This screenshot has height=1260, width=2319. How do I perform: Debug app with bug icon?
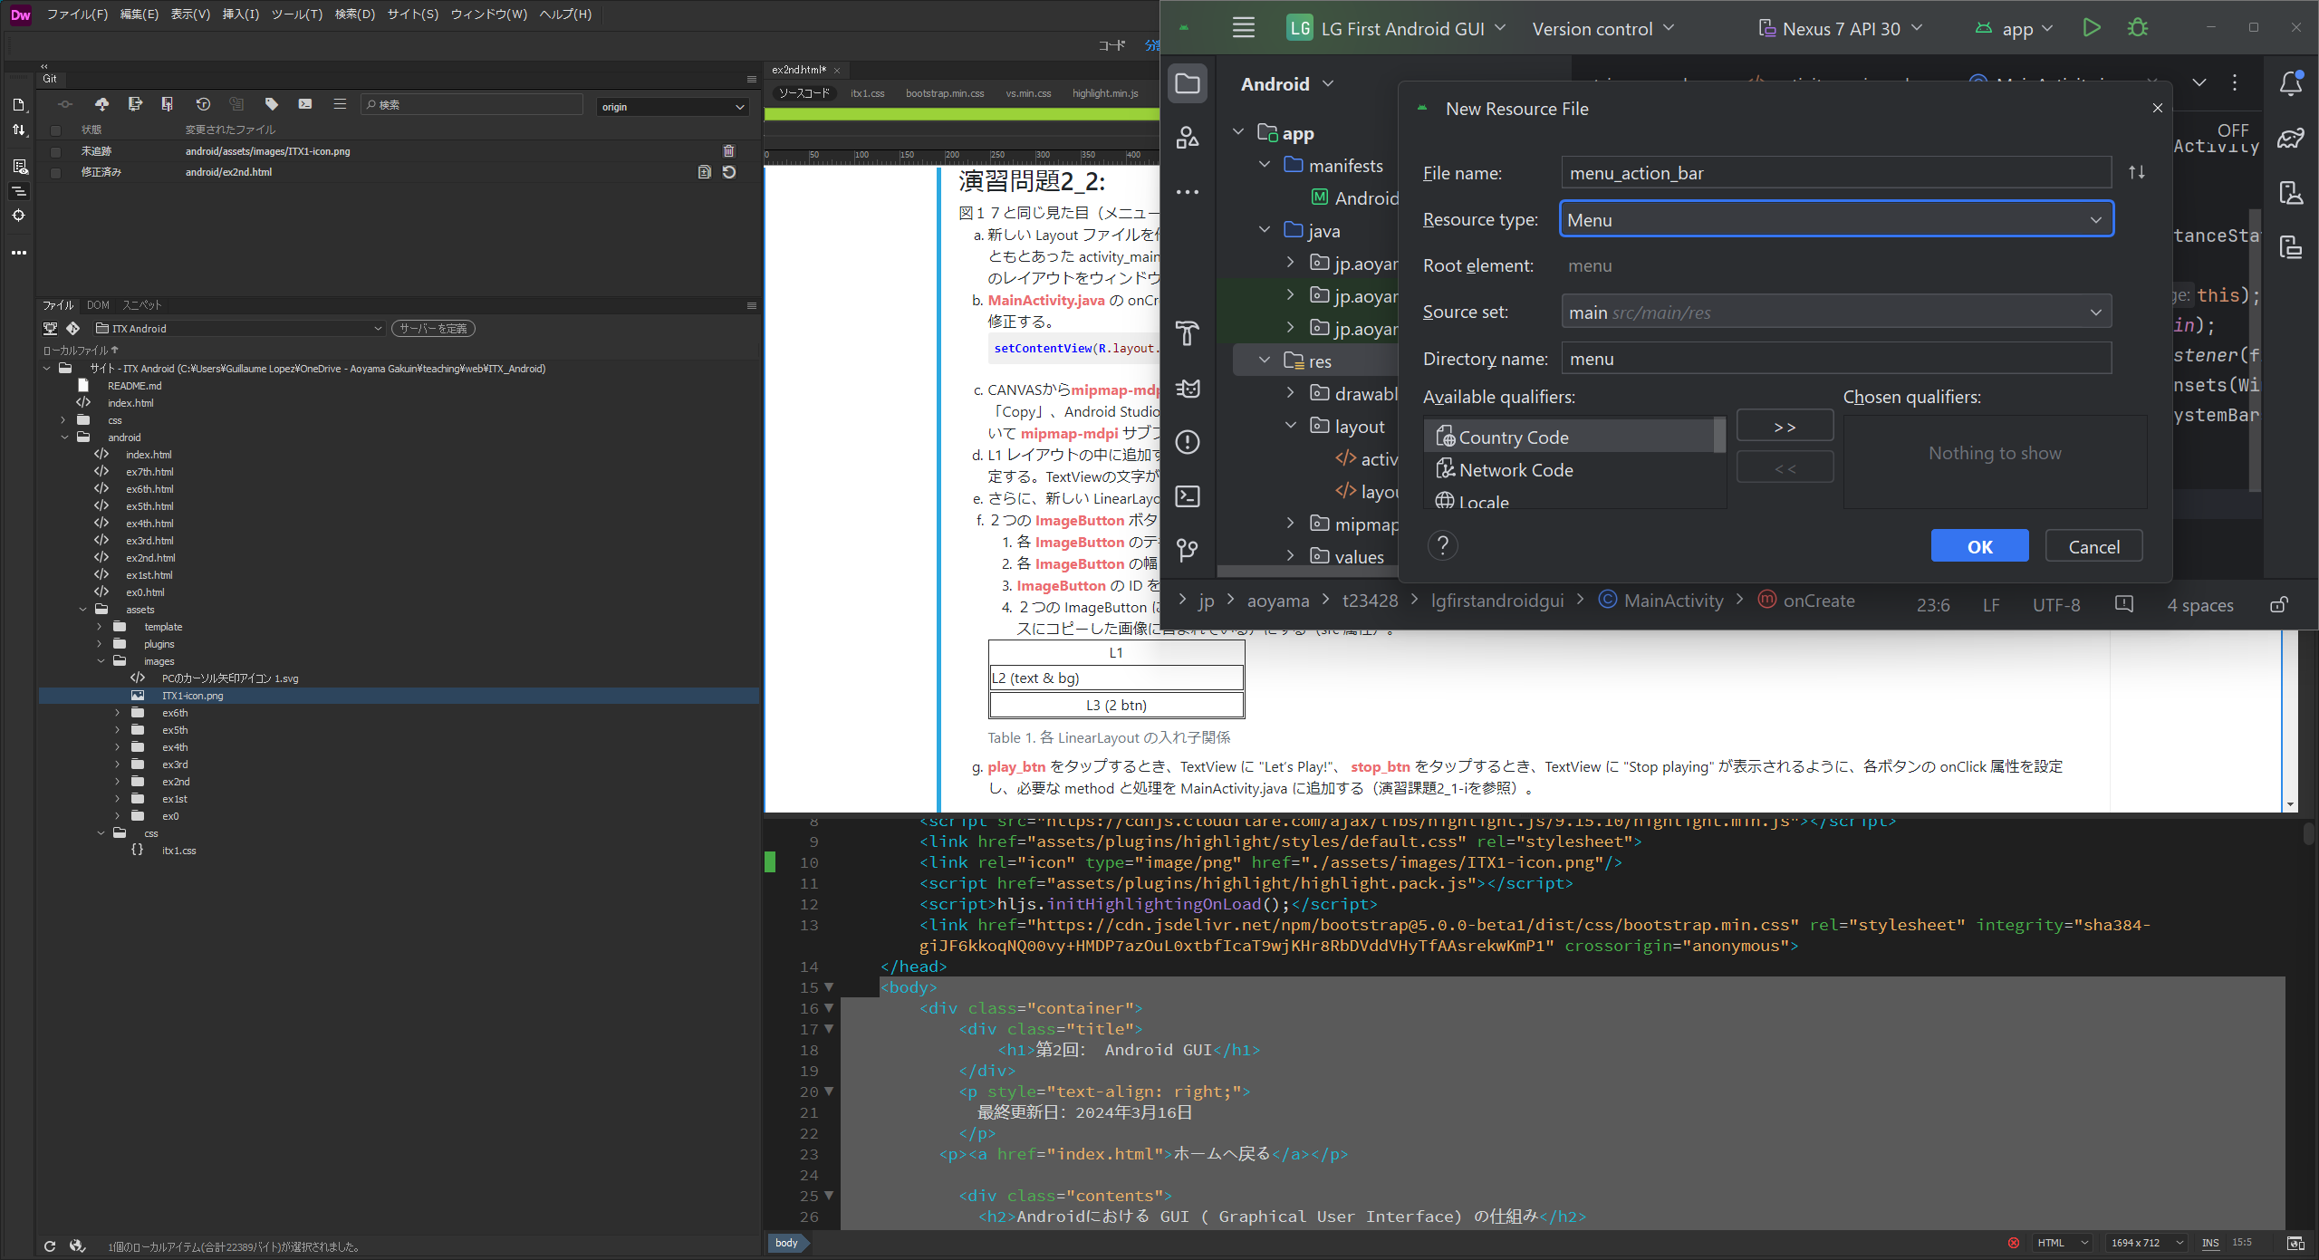coord(2138,28)
